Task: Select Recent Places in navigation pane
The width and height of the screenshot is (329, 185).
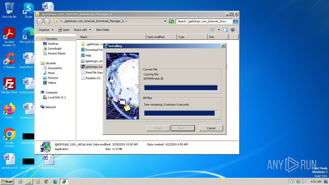Action: (x=57, y=53)
